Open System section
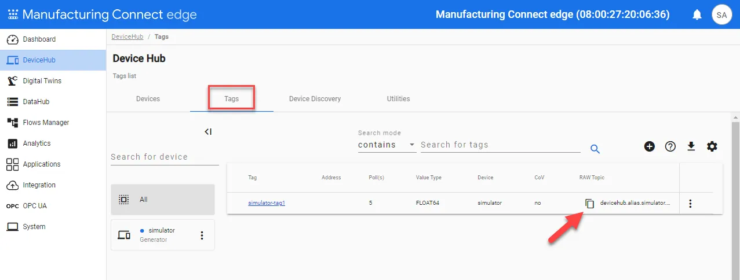Screen dimensions: 740x280 [x=53, y=227]
